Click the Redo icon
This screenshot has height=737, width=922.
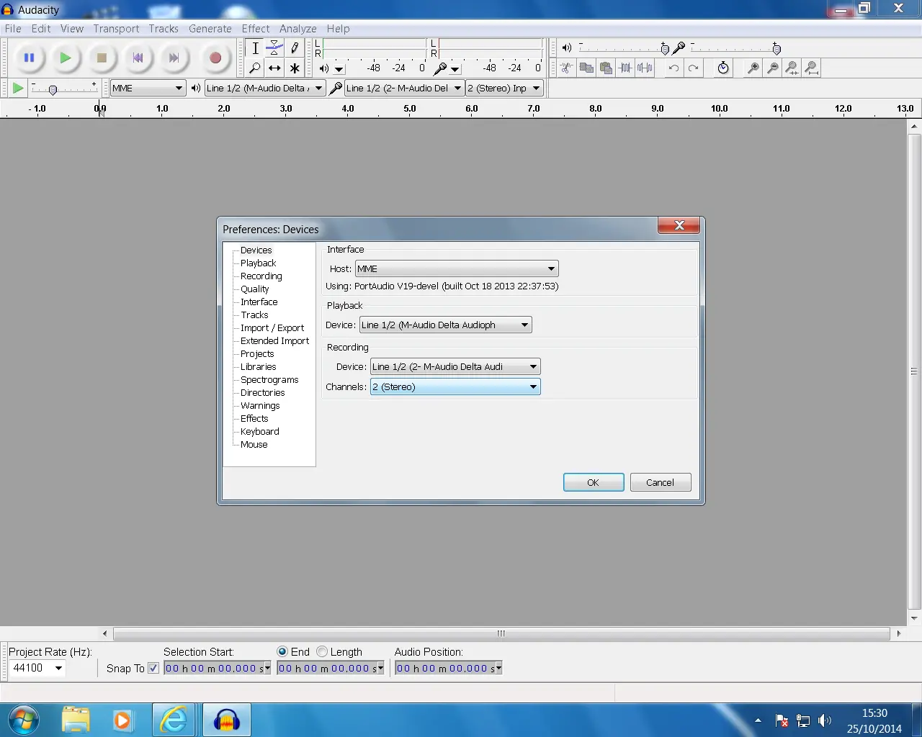(693, 68)
